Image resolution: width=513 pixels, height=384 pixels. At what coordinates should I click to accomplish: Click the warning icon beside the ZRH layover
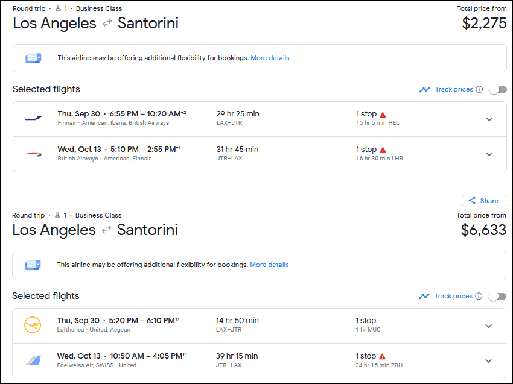click(x=382, y=356)
